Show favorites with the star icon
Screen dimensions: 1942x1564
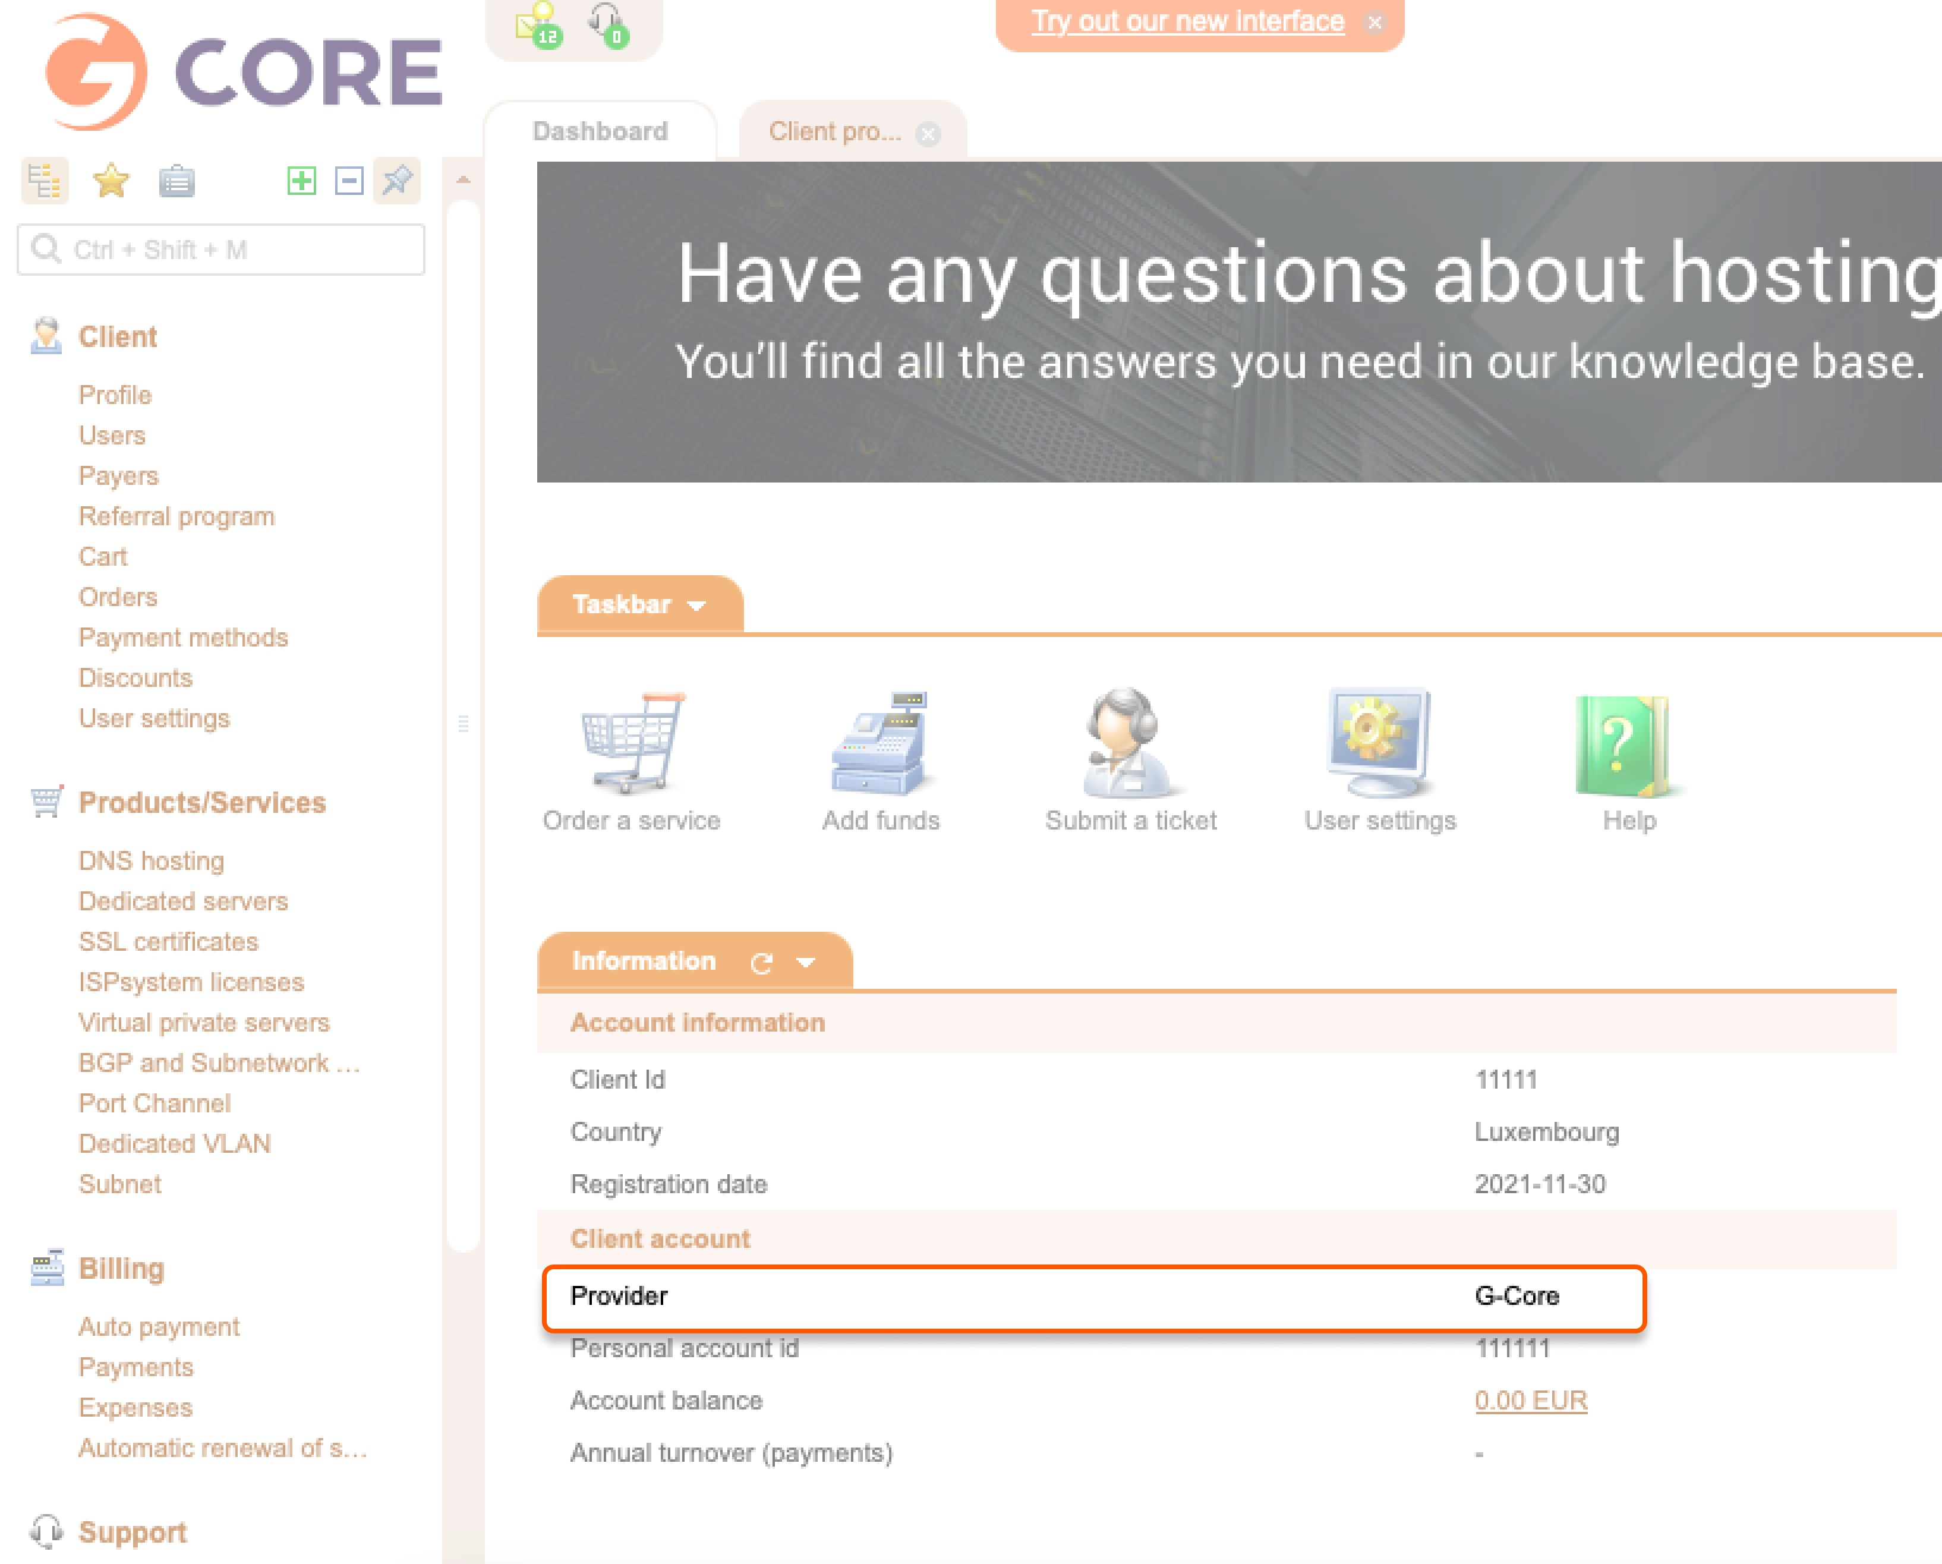[111, 181]
